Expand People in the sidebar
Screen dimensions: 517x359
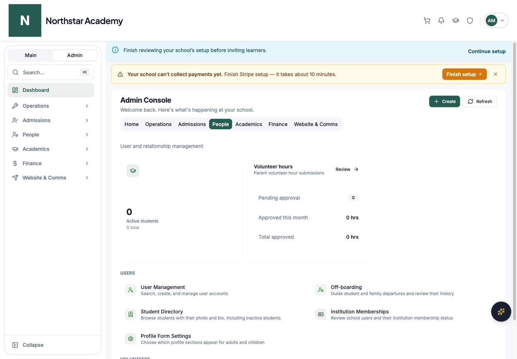click(51, 135)
